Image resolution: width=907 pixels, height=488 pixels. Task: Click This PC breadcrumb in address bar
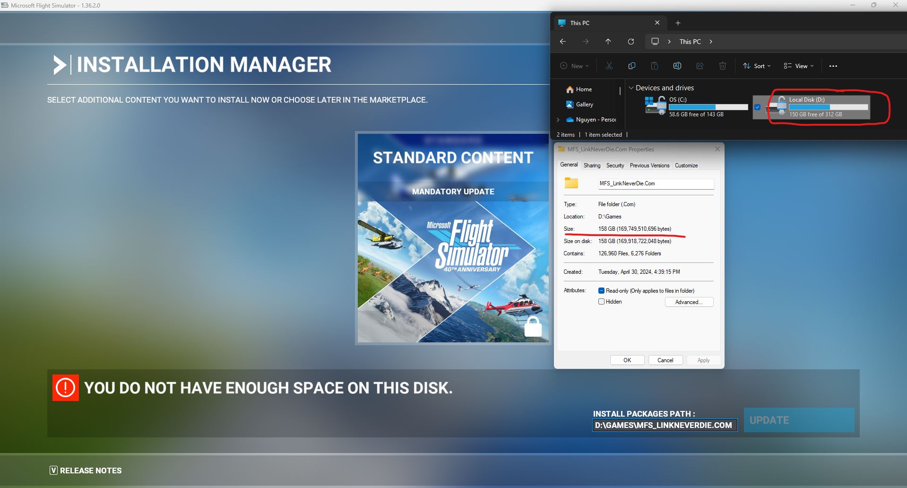[x=690, y=42]
